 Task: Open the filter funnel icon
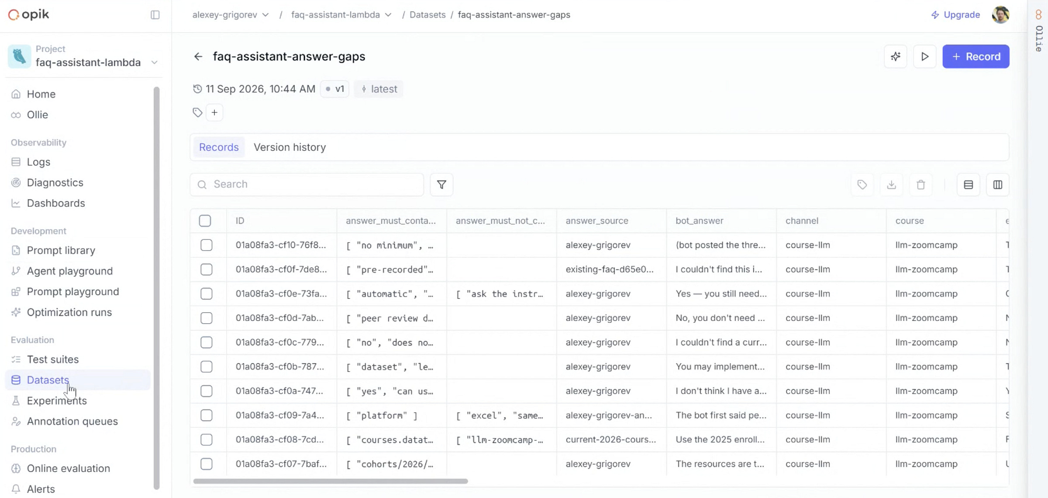(x=441, y=184)
